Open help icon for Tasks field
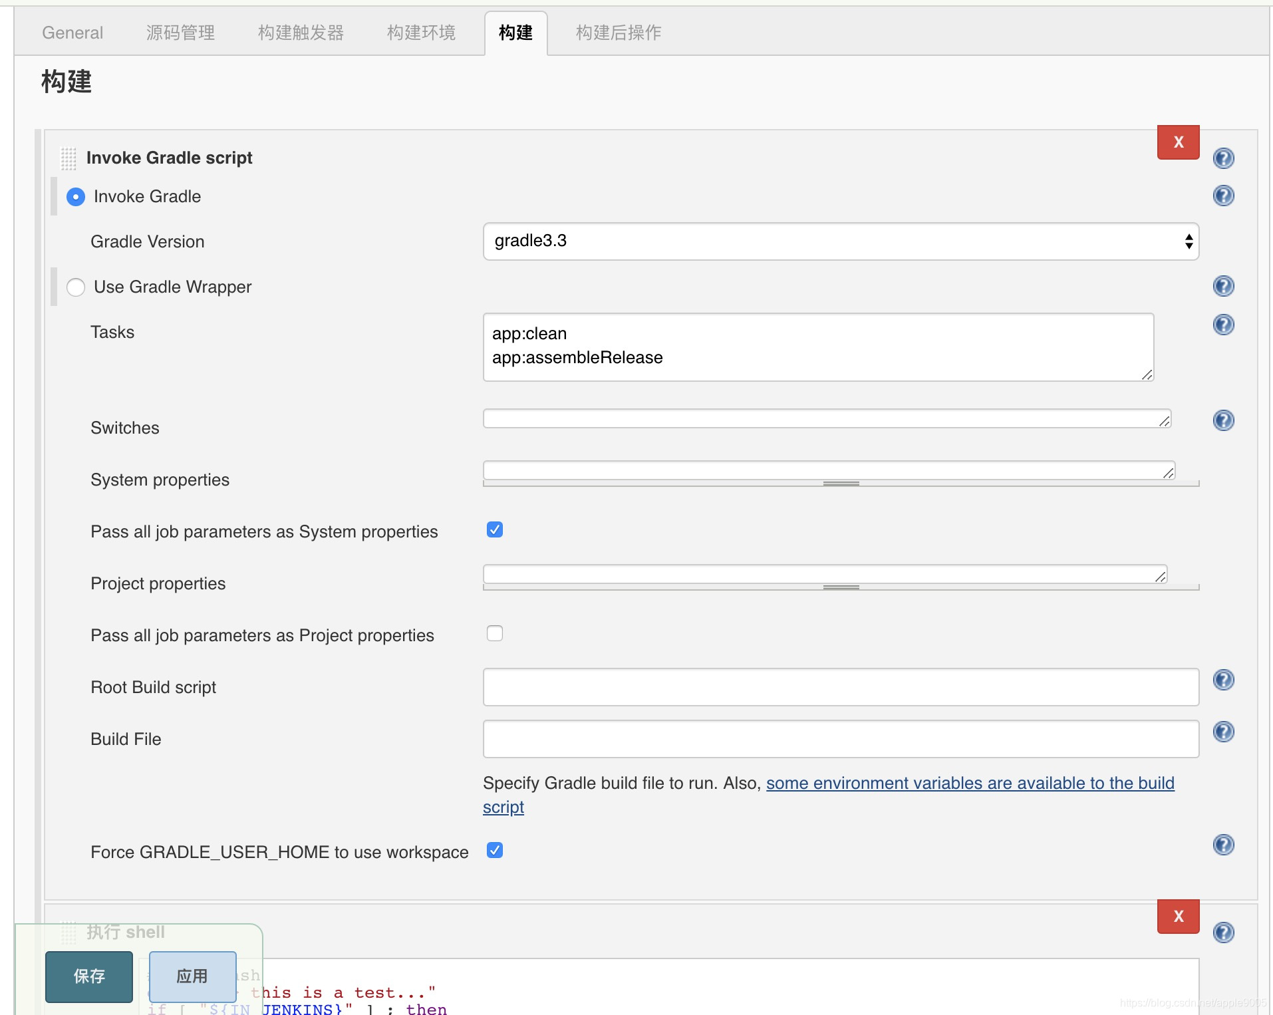This screenshot has width=1273, height=1015. (1223, 325)
